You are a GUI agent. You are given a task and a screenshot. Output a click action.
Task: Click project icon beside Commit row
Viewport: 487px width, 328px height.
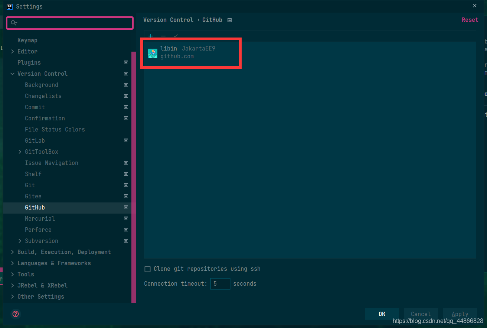coord(126,107)
